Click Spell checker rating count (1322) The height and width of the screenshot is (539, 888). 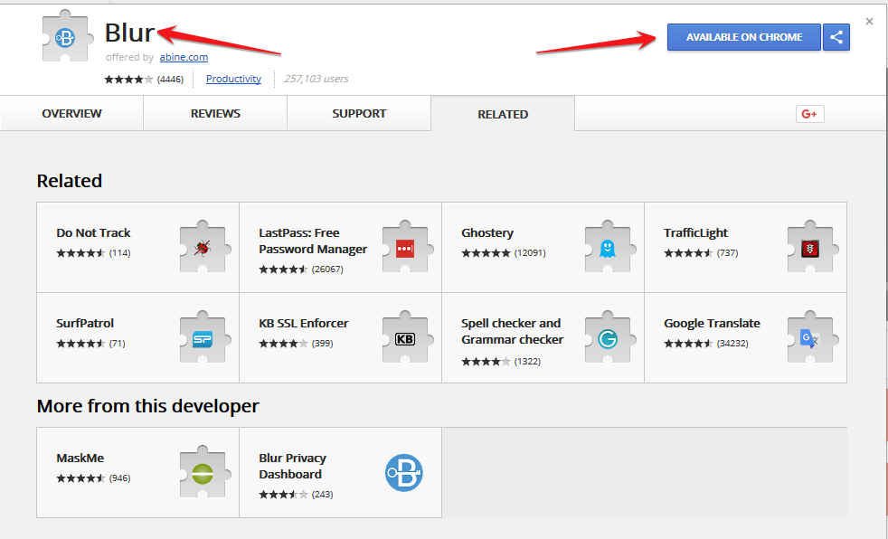527,362
